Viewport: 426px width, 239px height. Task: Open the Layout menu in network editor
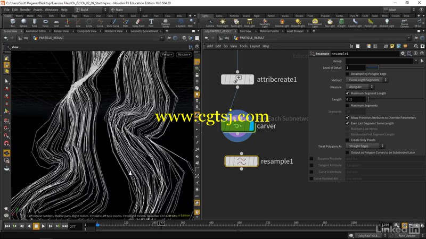(x=255, y=46)
